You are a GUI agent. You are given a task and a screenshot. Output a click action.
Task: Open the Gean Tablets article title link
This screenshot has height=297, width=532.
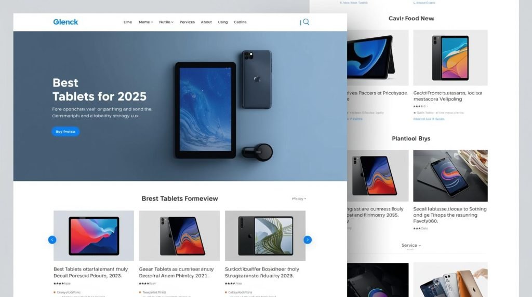click(176, 272)
